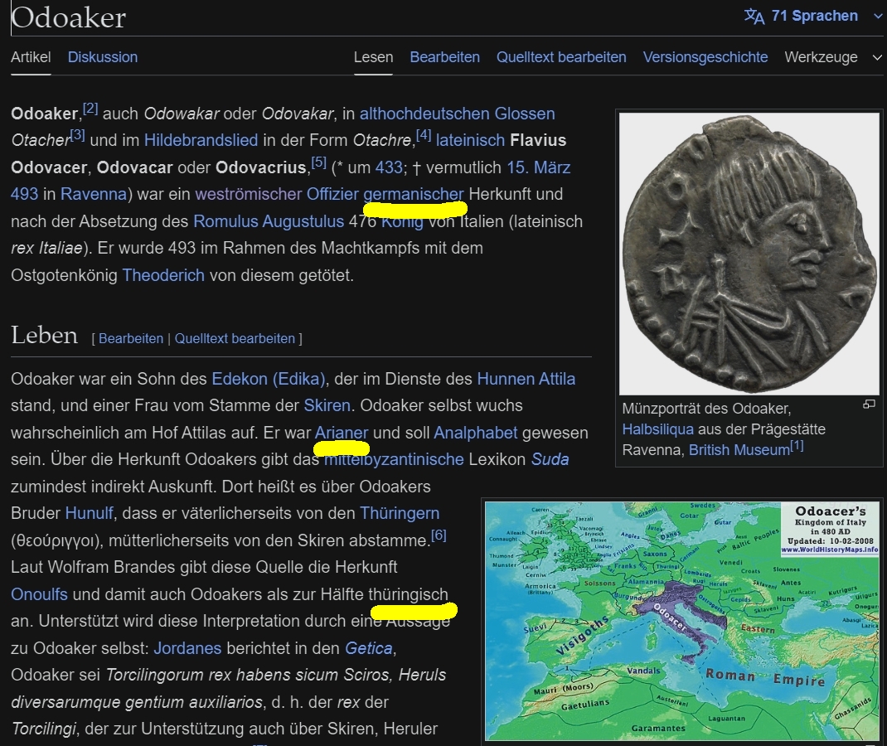Open the Hildebrandslied link
This screenshot has height=746, width=887.
201,140
